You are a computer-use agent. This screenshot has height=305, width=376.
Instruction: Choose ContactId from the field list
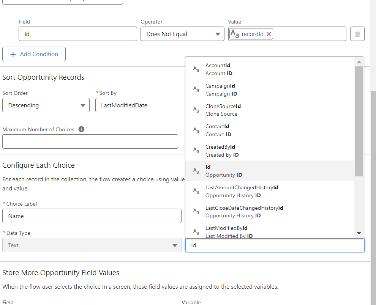tap(270, 130)
